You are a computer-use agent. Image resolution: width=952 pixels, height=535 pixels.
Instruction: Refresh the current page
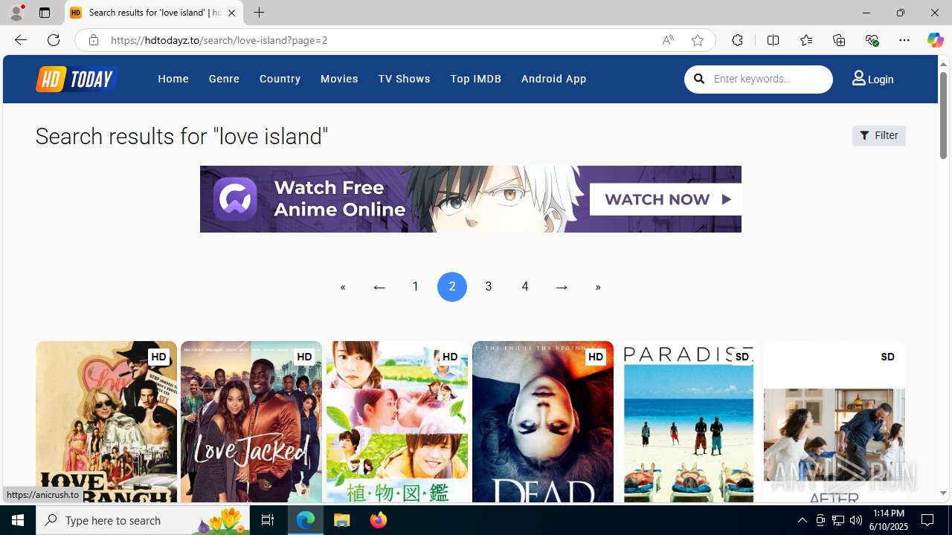coord(54,40)
